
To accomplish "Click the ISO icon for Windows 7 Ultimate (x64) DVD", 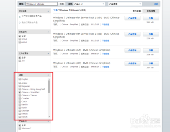I will click(x=55, y=53).
